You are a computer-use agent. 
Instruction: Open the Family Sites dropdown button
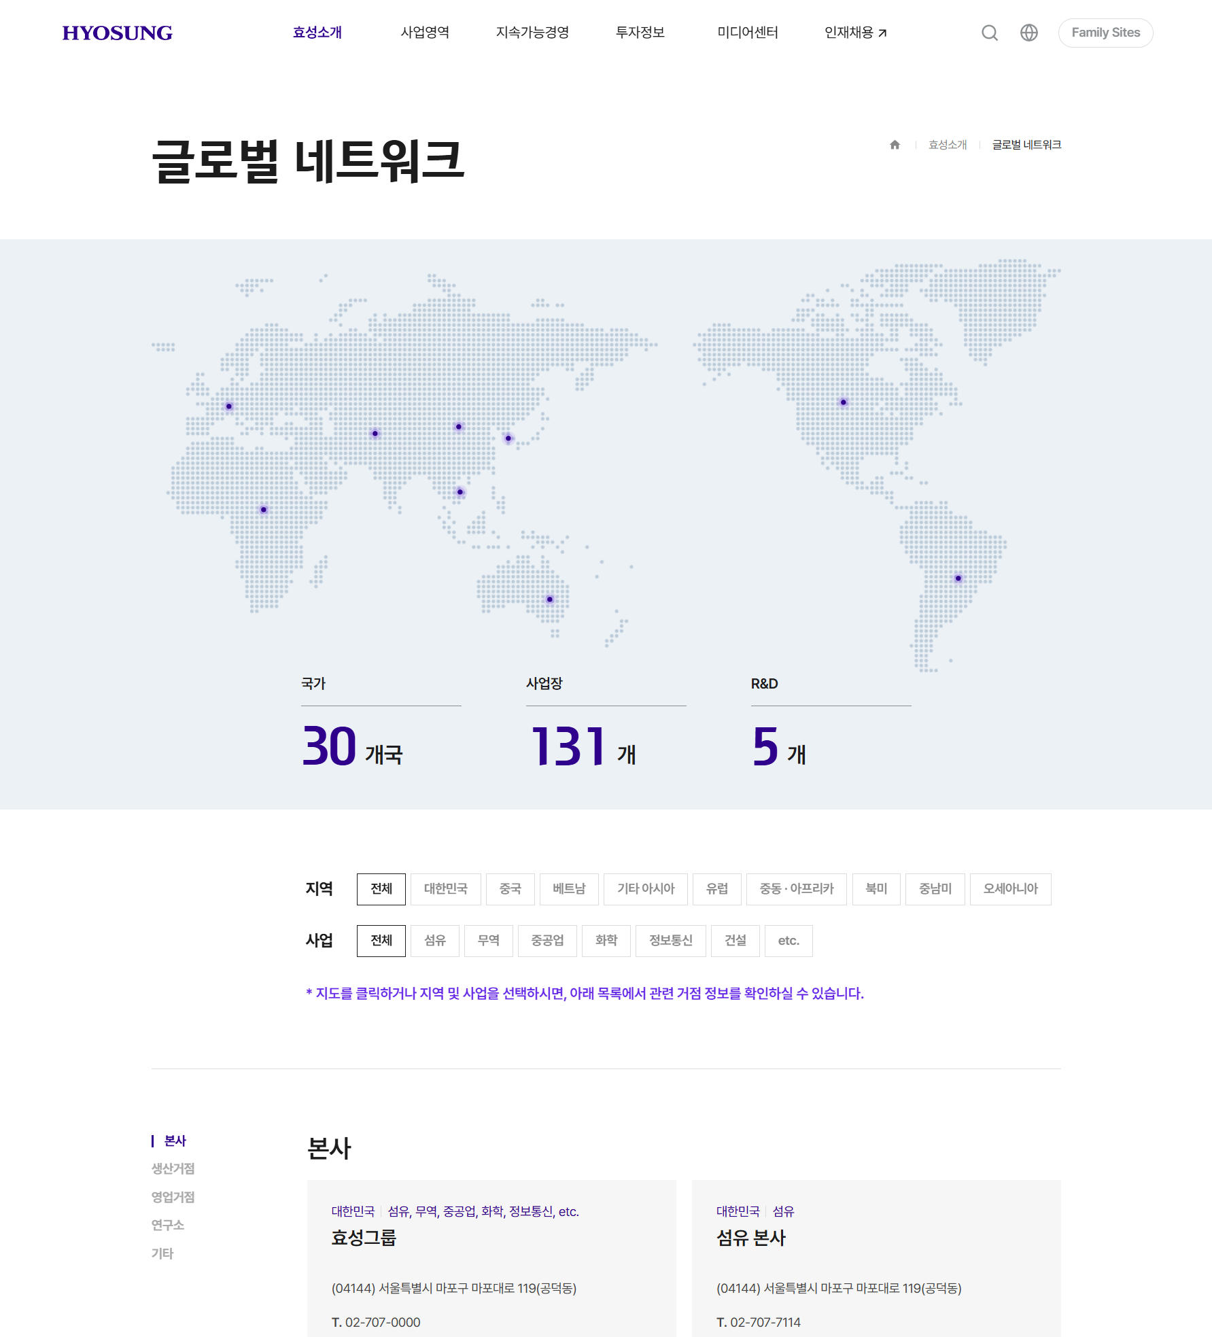[1105, 33]
